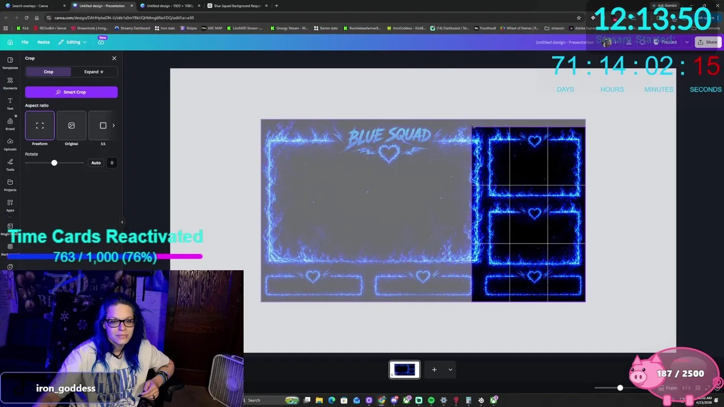Screen dimensions: 724x407
Task: Open the Projects sidebar panel
Action: (x=10, y=185)
